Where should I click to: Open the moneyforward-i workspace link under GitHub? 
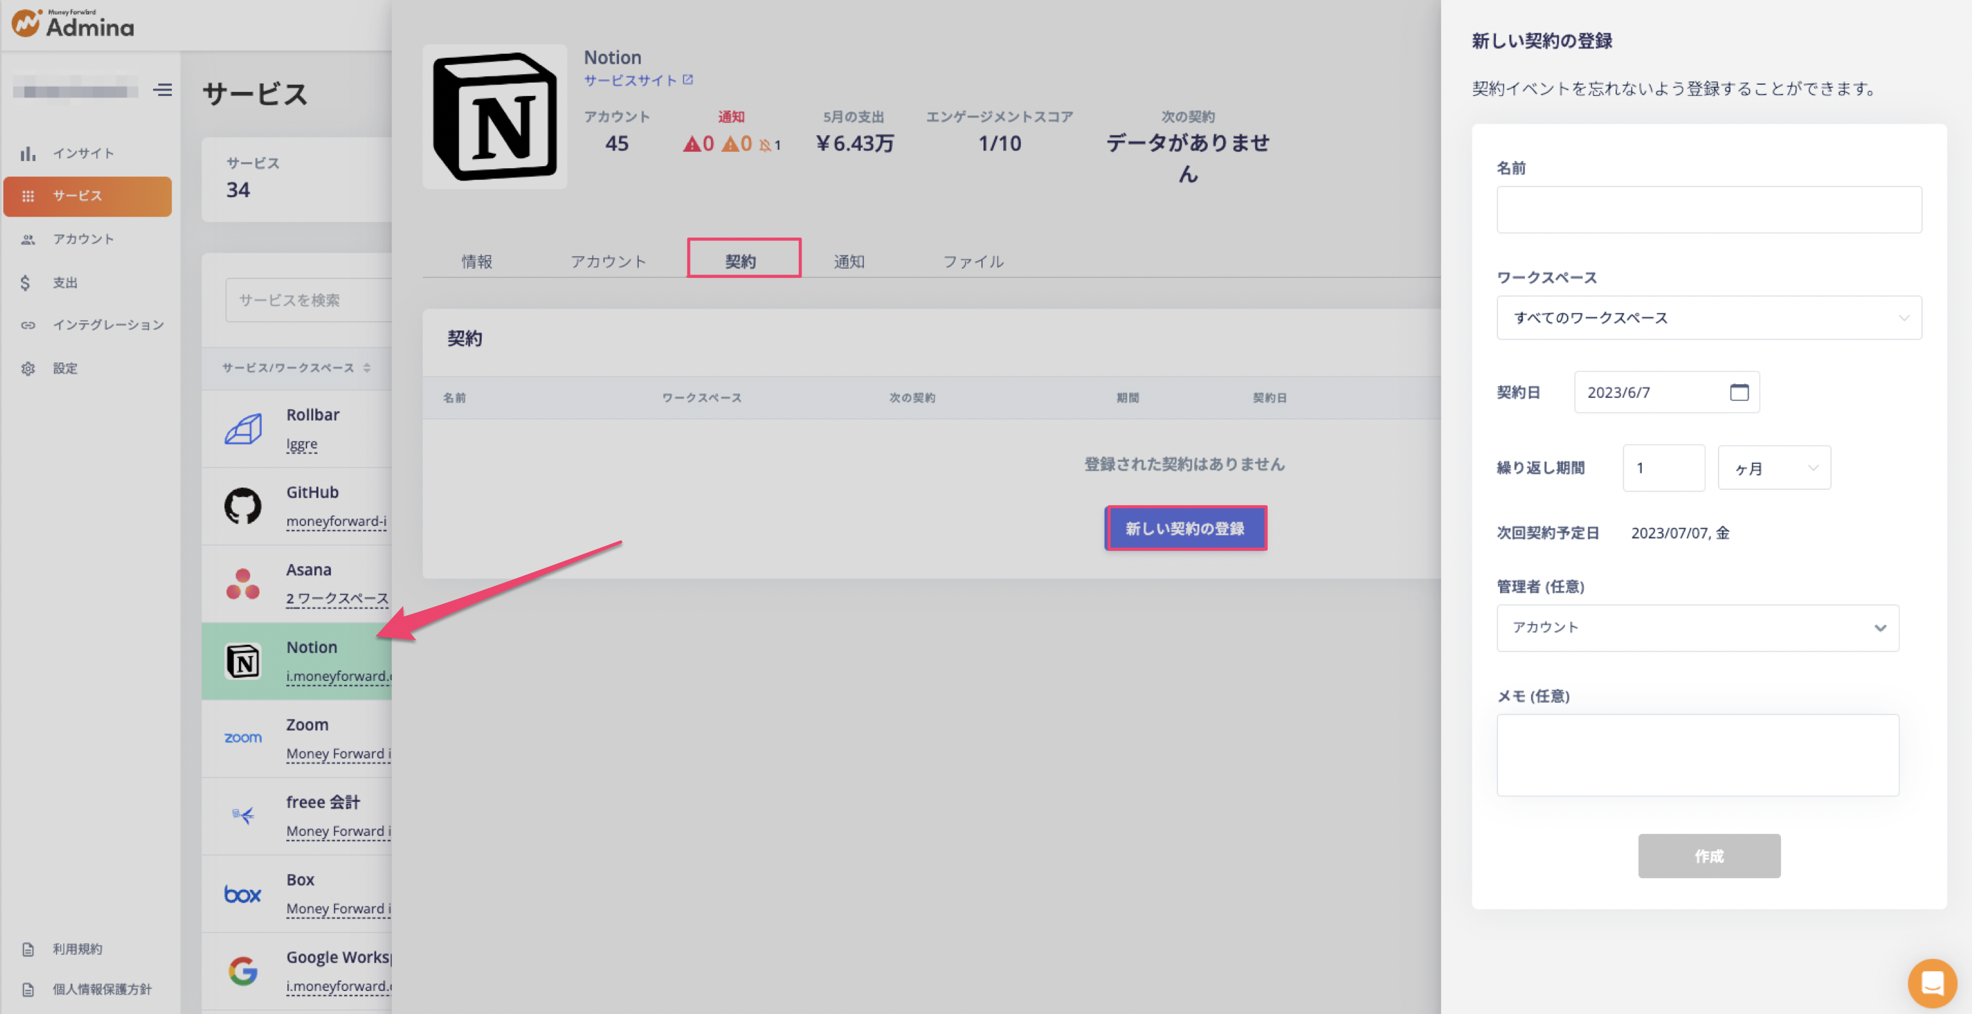pyautogui.click(x=337, y=521)
